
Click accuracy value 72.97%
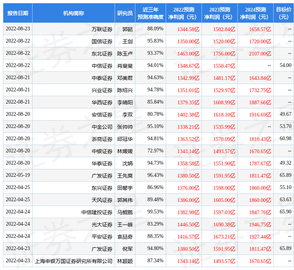click(155, 151)
